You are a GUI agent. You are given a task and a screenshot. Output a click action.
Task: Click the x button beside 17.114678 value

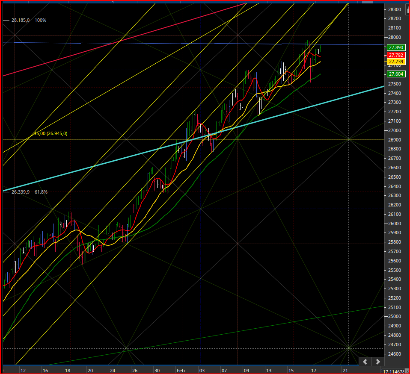[407, 371]
